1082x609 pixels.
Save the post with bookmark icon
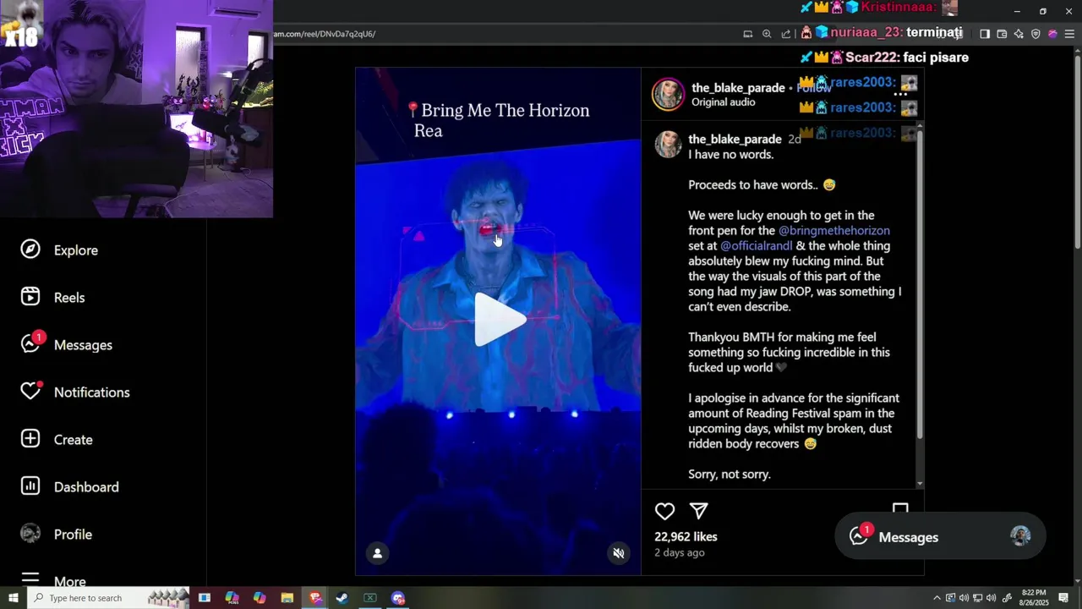pos(900,509)
